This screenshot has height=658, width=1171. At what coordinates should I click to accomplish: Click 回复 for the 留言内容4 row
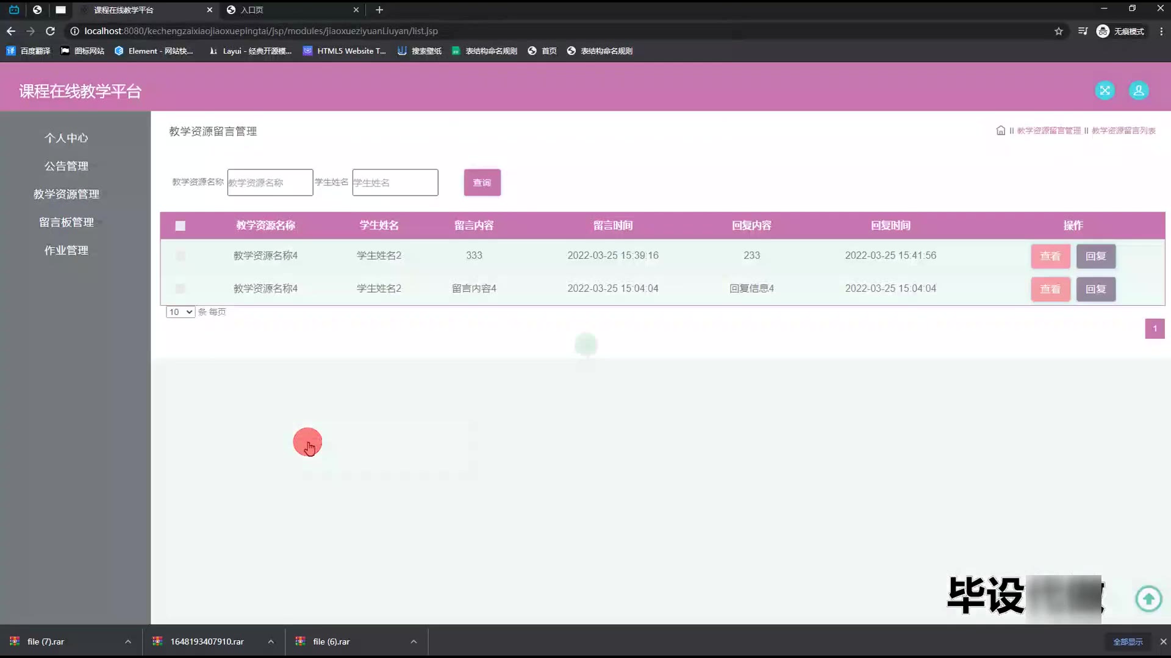tap(1096, 289)
